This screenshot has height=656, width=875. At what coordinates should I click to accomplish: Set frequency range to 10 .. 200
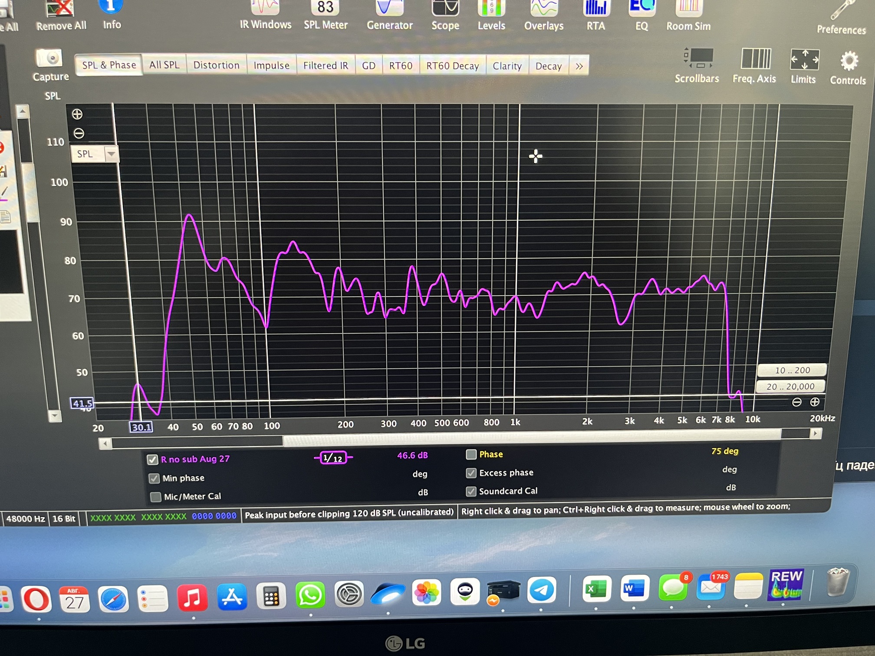pyautogui.click(x=792, y=370)
